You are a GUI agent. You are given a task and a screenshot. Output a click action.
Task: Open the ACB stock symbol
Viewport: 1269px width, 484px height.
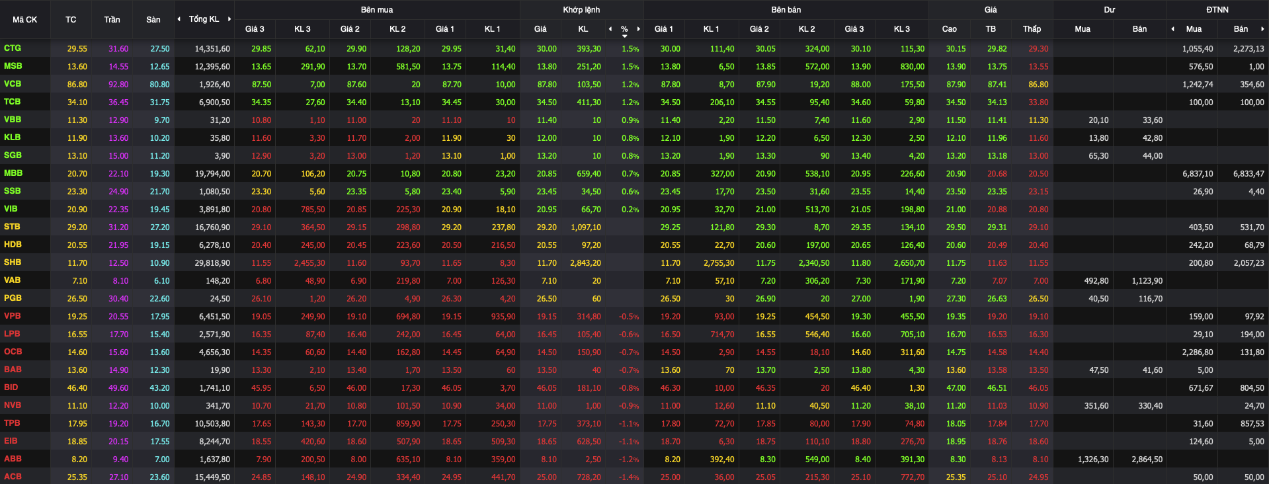point(13,477)
